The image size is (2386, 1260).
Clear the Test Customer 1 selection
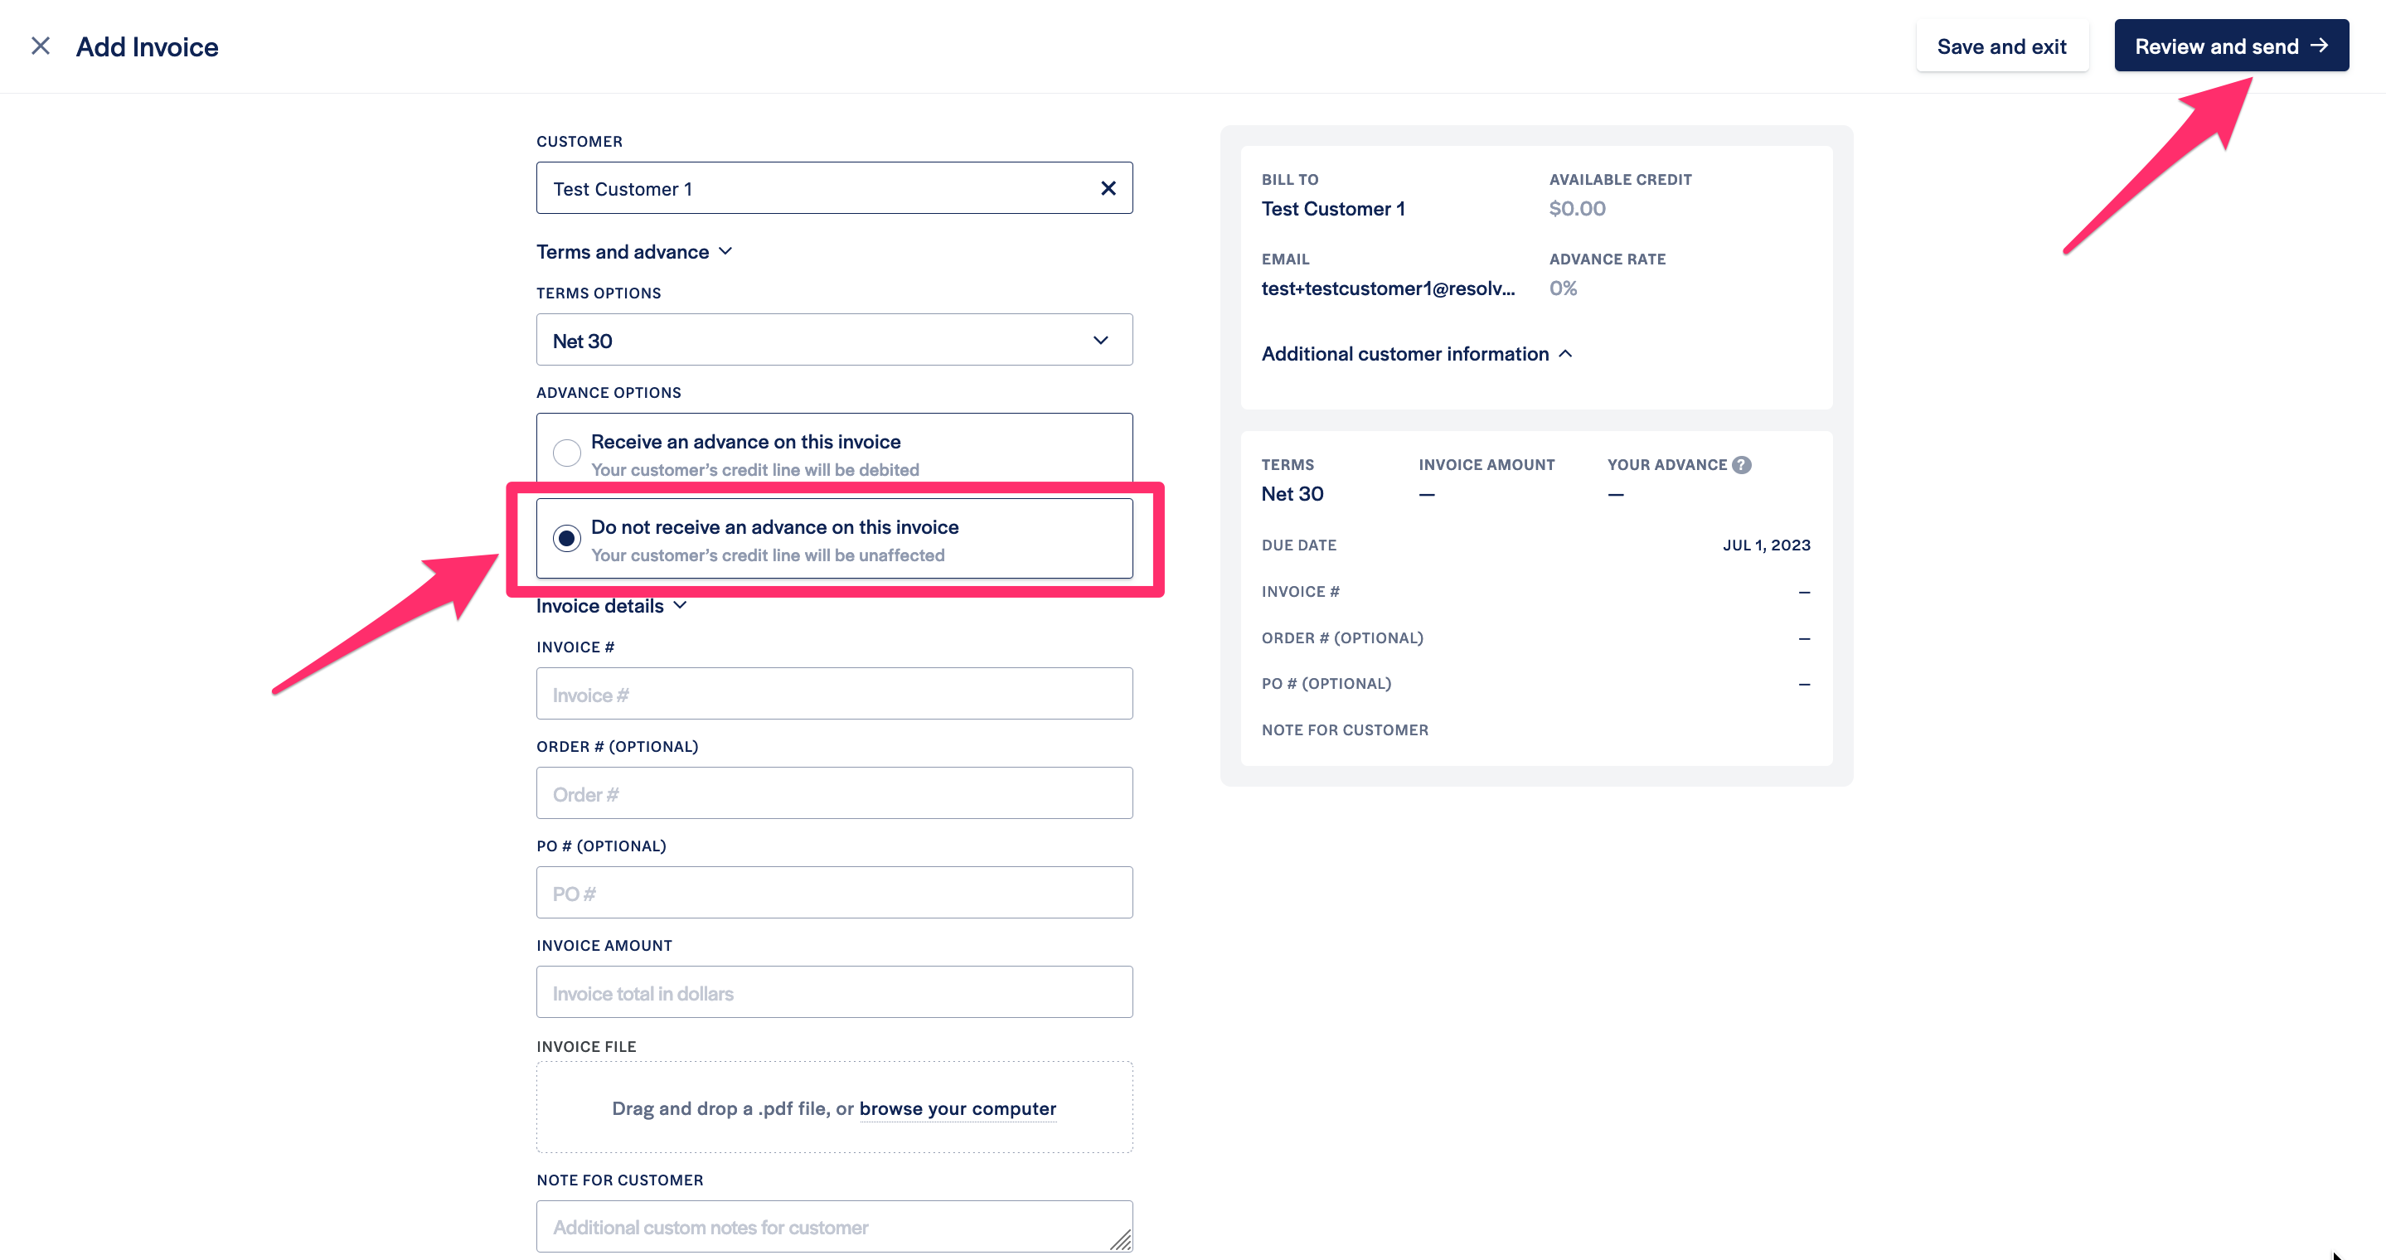coord(1108,189)
